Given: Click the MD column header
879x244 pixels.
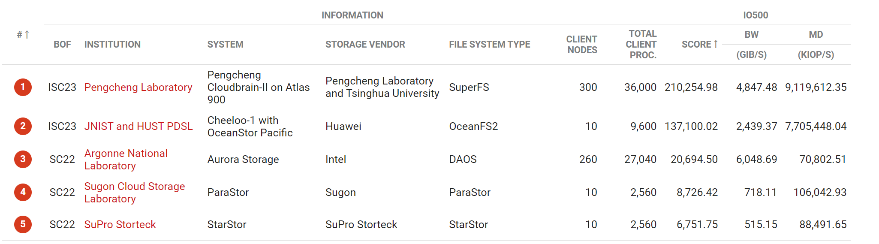Looking at the screenshot, I should pyautogui.click(x=816, y=34).
